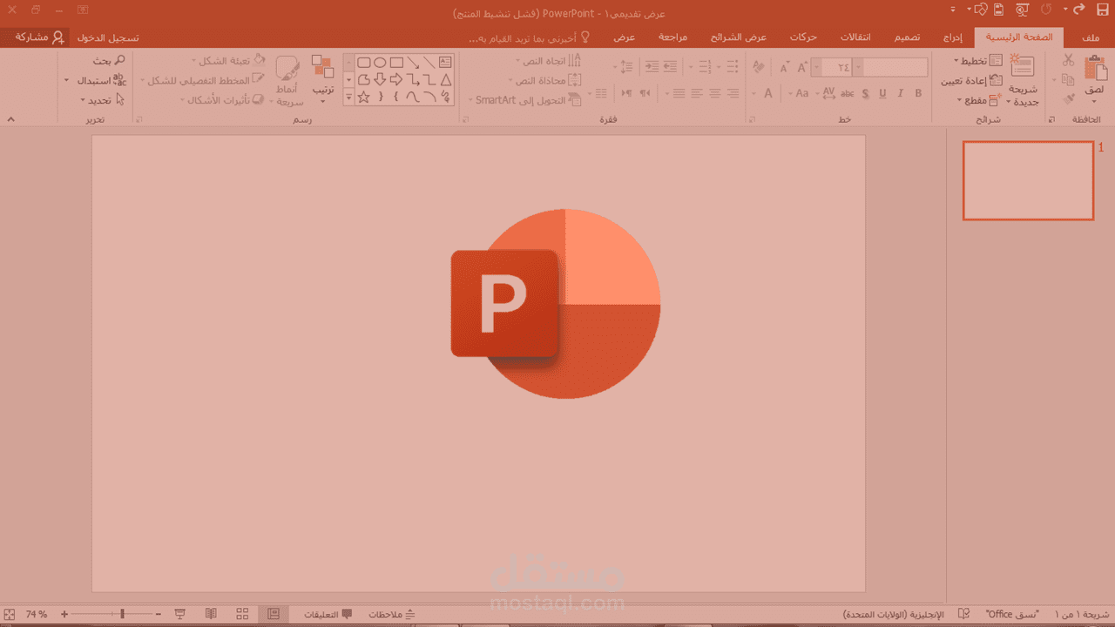Decrease font size with small A
This screenshot has width=1115, height=627.
point(783,68)
